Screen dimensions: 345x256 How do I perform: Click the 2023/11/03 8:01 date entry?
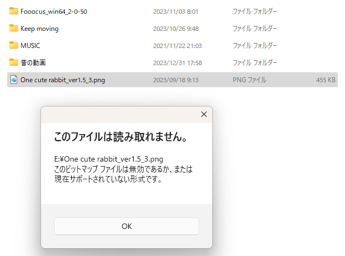pyautogui.click(x=176, y=12)
